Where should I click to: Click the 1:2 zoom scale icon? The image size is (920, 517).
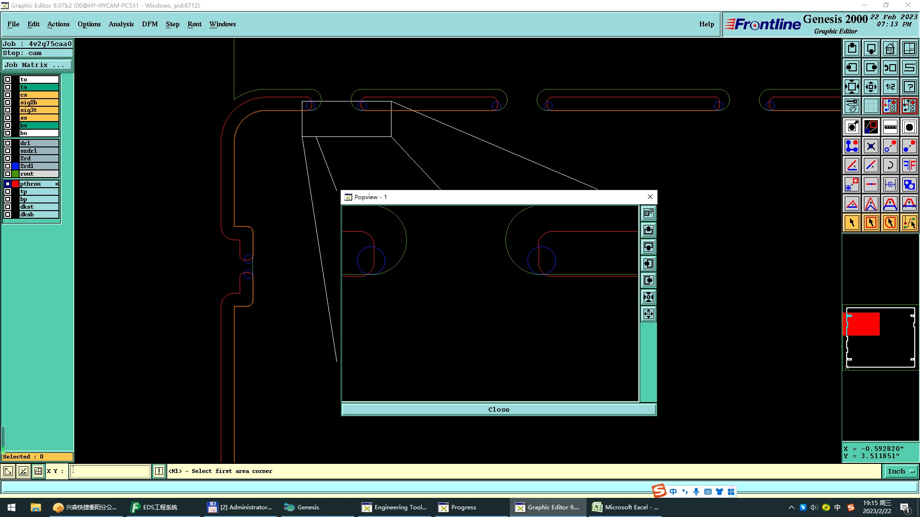(x=890, y=87)
